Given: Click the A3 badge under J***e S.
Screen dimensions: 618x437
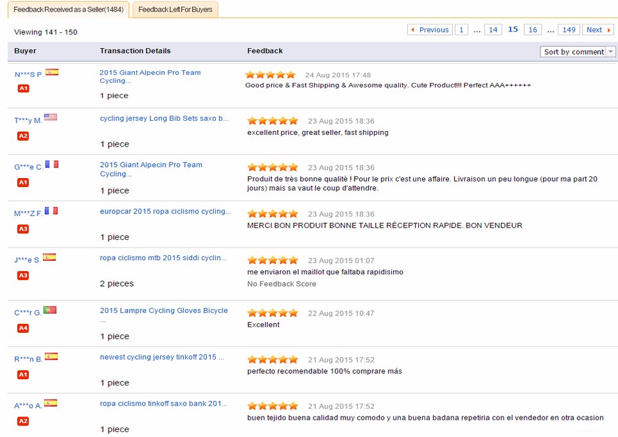Looking at the screenshot, I should (x=22, y=276).
